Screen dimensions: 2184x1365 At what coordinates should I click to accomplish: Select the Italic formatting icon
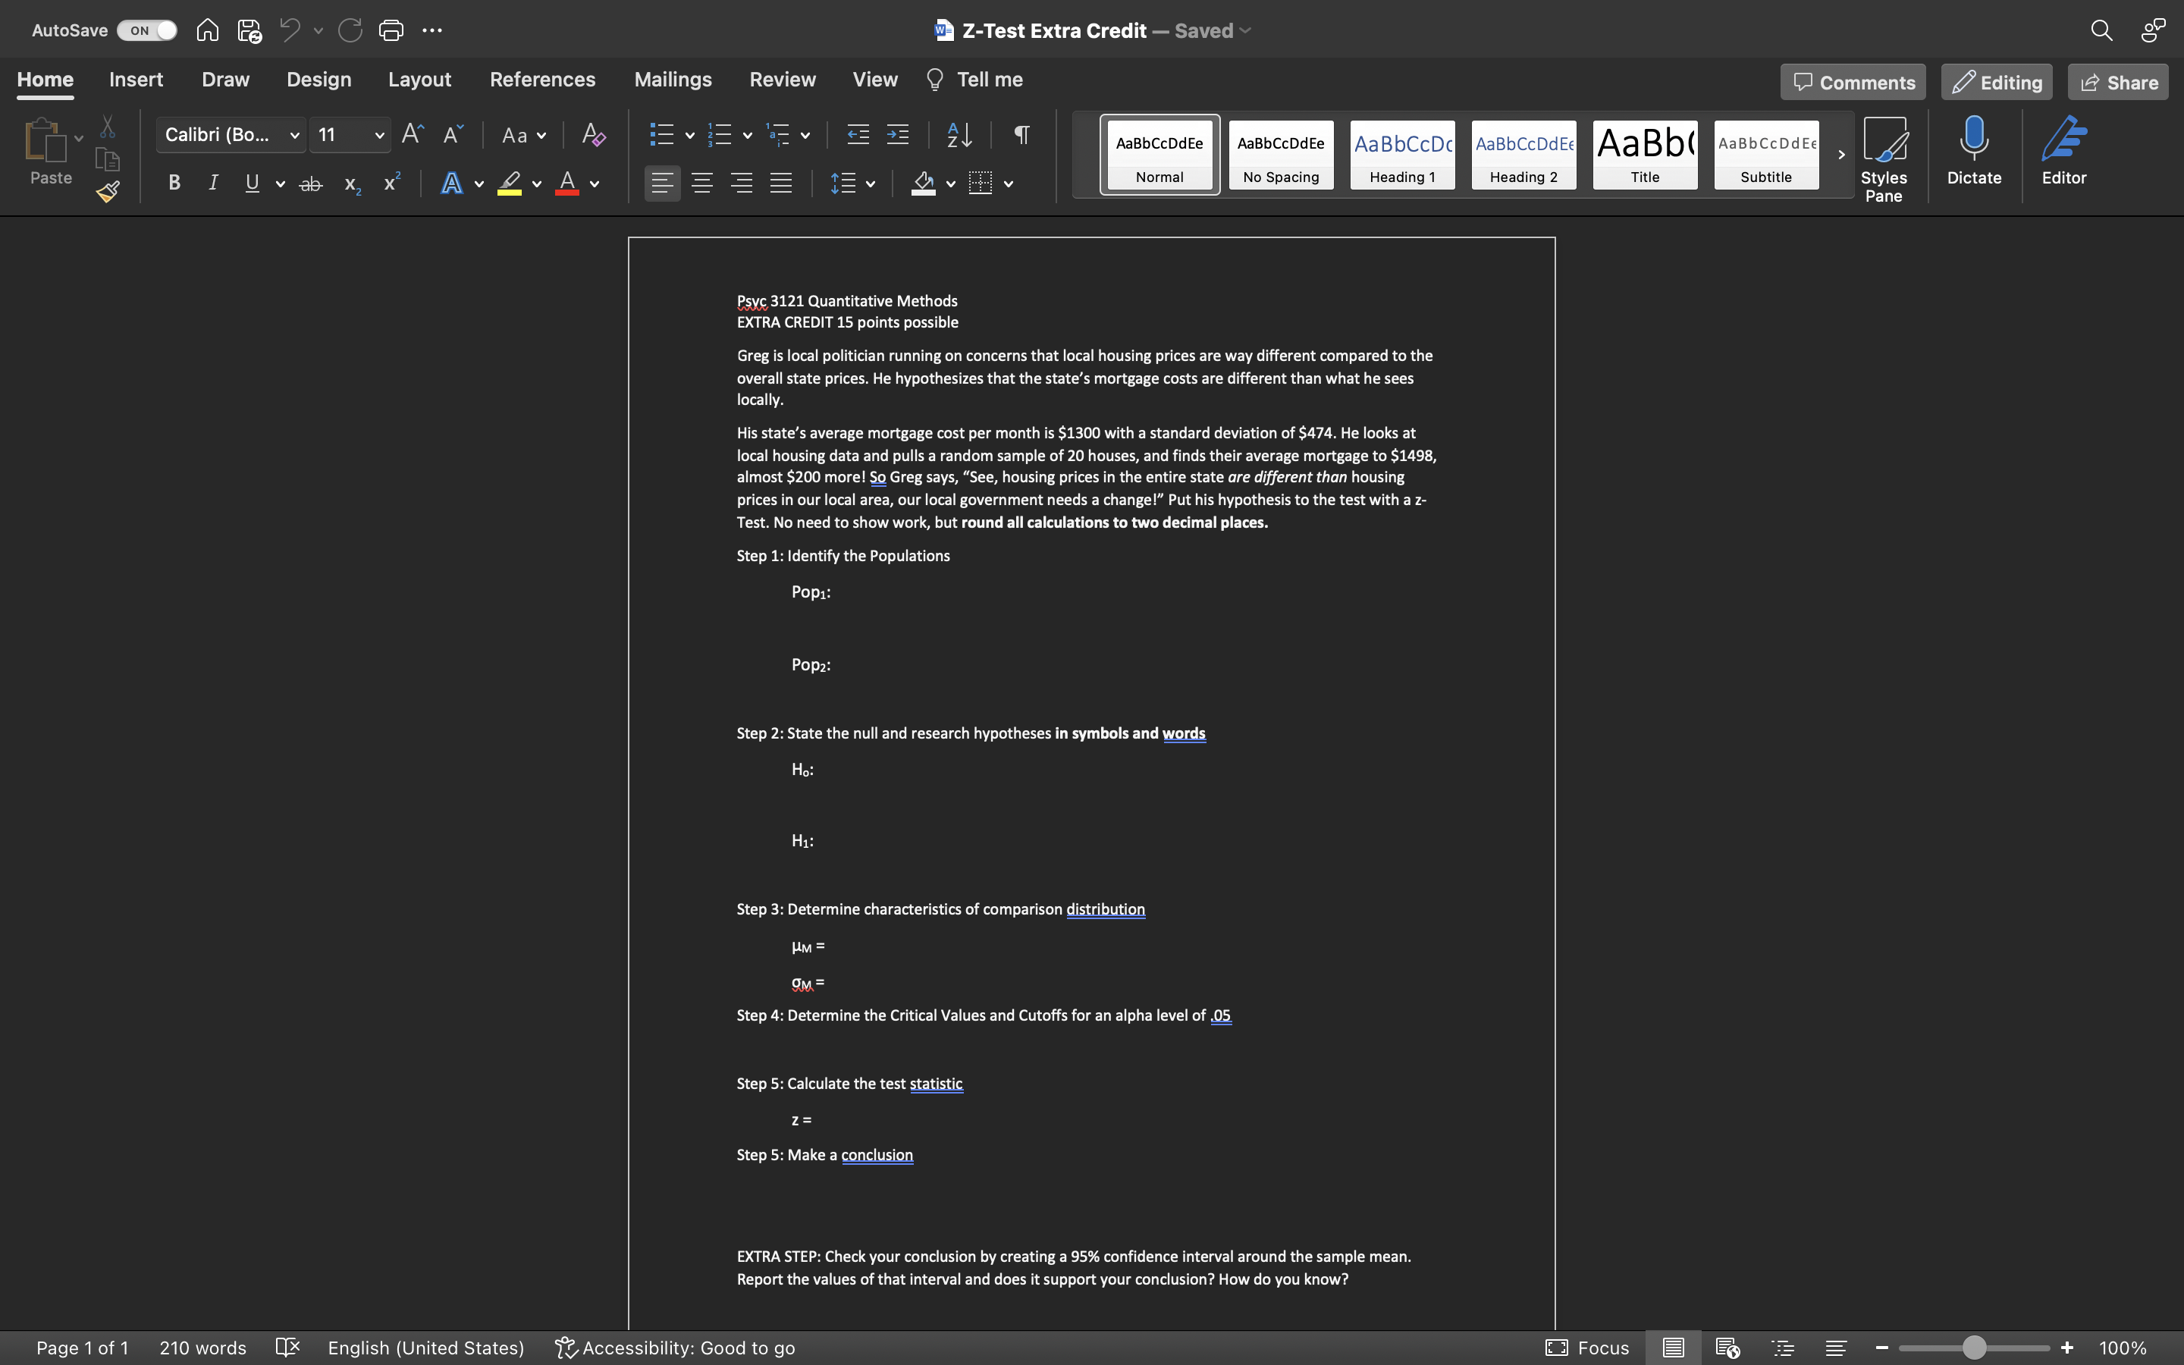pyautogui.click(x=211, y=184)
